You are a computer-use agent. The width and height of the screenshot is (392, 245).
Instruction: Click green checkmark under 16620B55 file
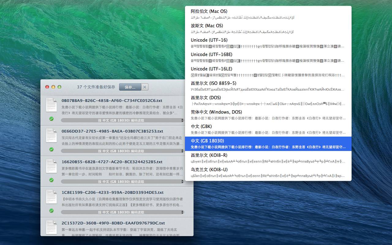click(x=51, y=180)
